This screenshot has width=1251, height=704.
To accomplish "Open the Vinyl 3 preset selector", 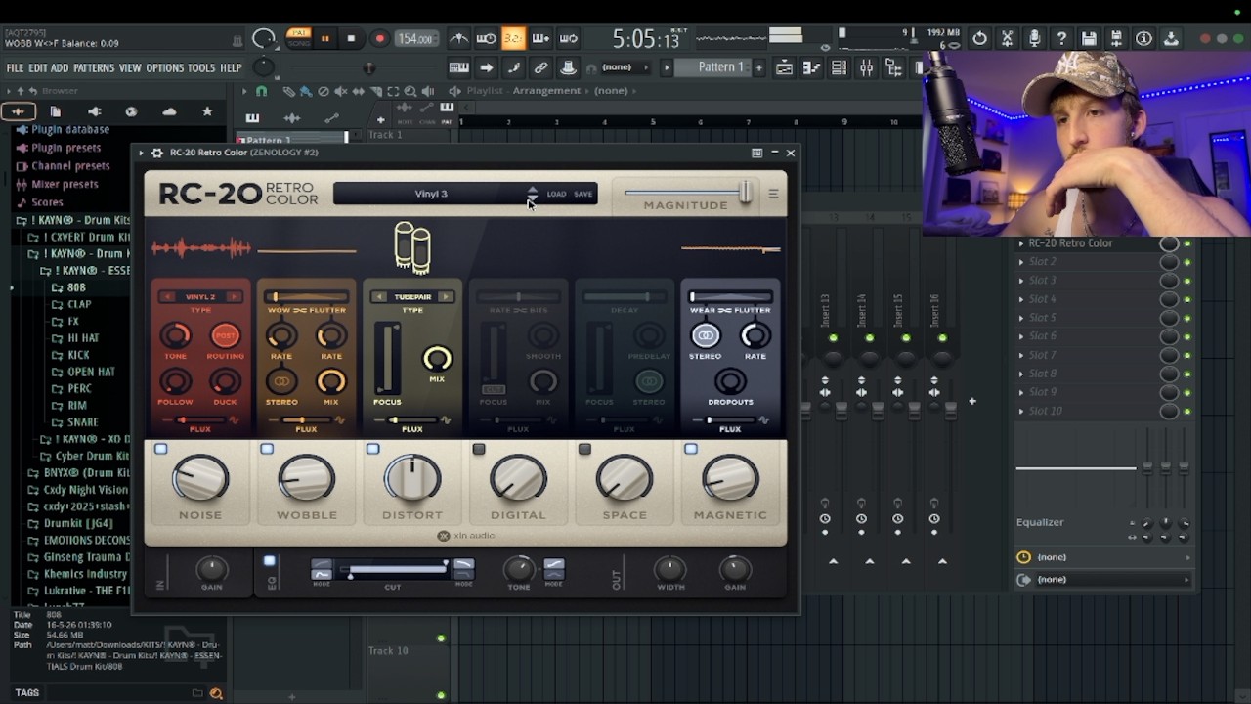I will (x=430, y=194).
